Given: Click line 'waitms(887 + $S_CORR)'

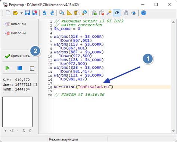Looking at the screenshot, I should [x=79, y=52].
